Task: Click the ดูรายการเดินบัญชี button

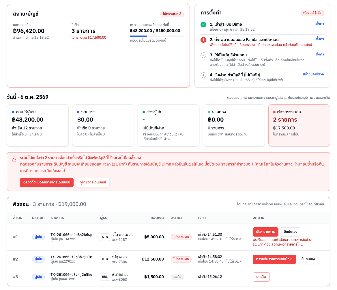Action: click(x=93, y=183)
